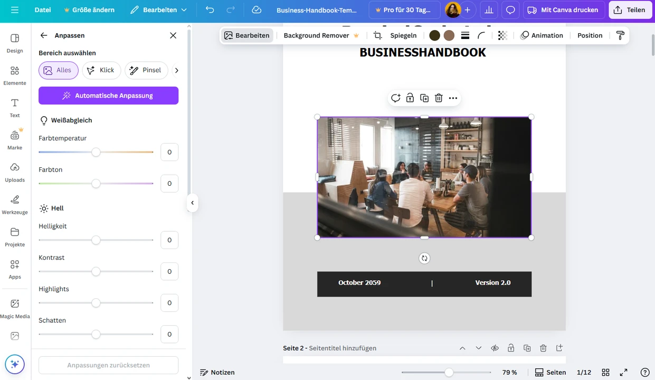This screenshot has width=655, height=380.
Task: Click the image Bearbeiten tab
Action: pos(247,35)
